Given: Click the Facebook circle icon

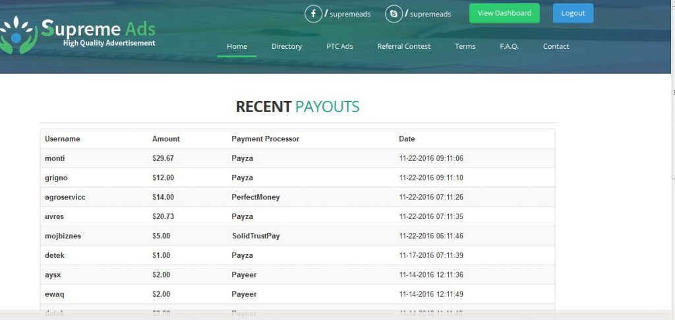Looking at the screenshot, I should (x=313, y=14).
